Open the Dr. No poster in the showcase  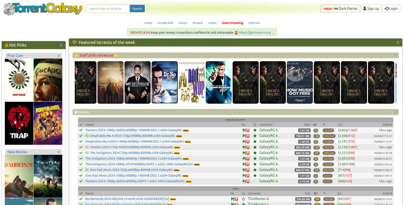pyautogui.click(x=165, y=82)
